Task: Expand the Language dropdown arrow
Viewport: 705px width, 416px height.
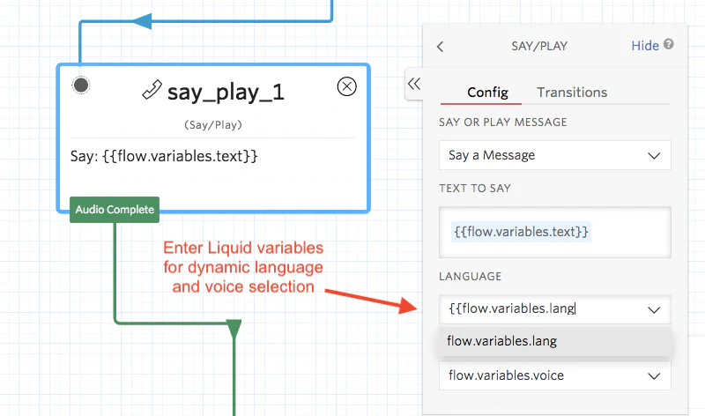Action: click(x=654, y=309)
